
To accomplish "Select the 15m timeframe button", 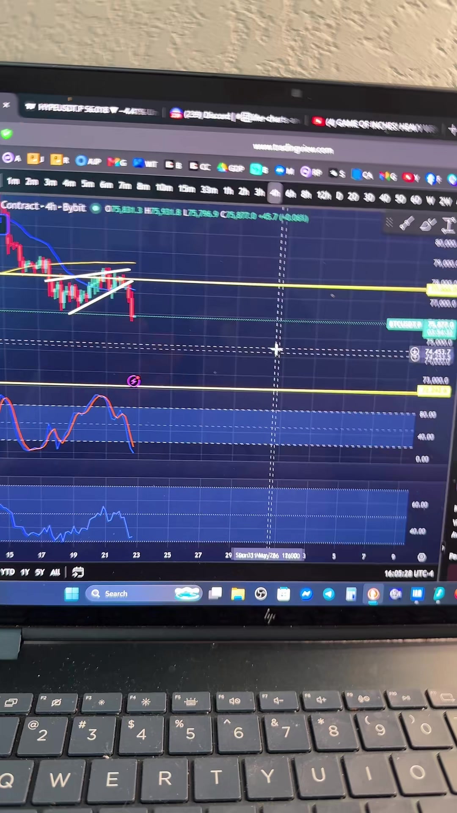I will pos(187,188).
